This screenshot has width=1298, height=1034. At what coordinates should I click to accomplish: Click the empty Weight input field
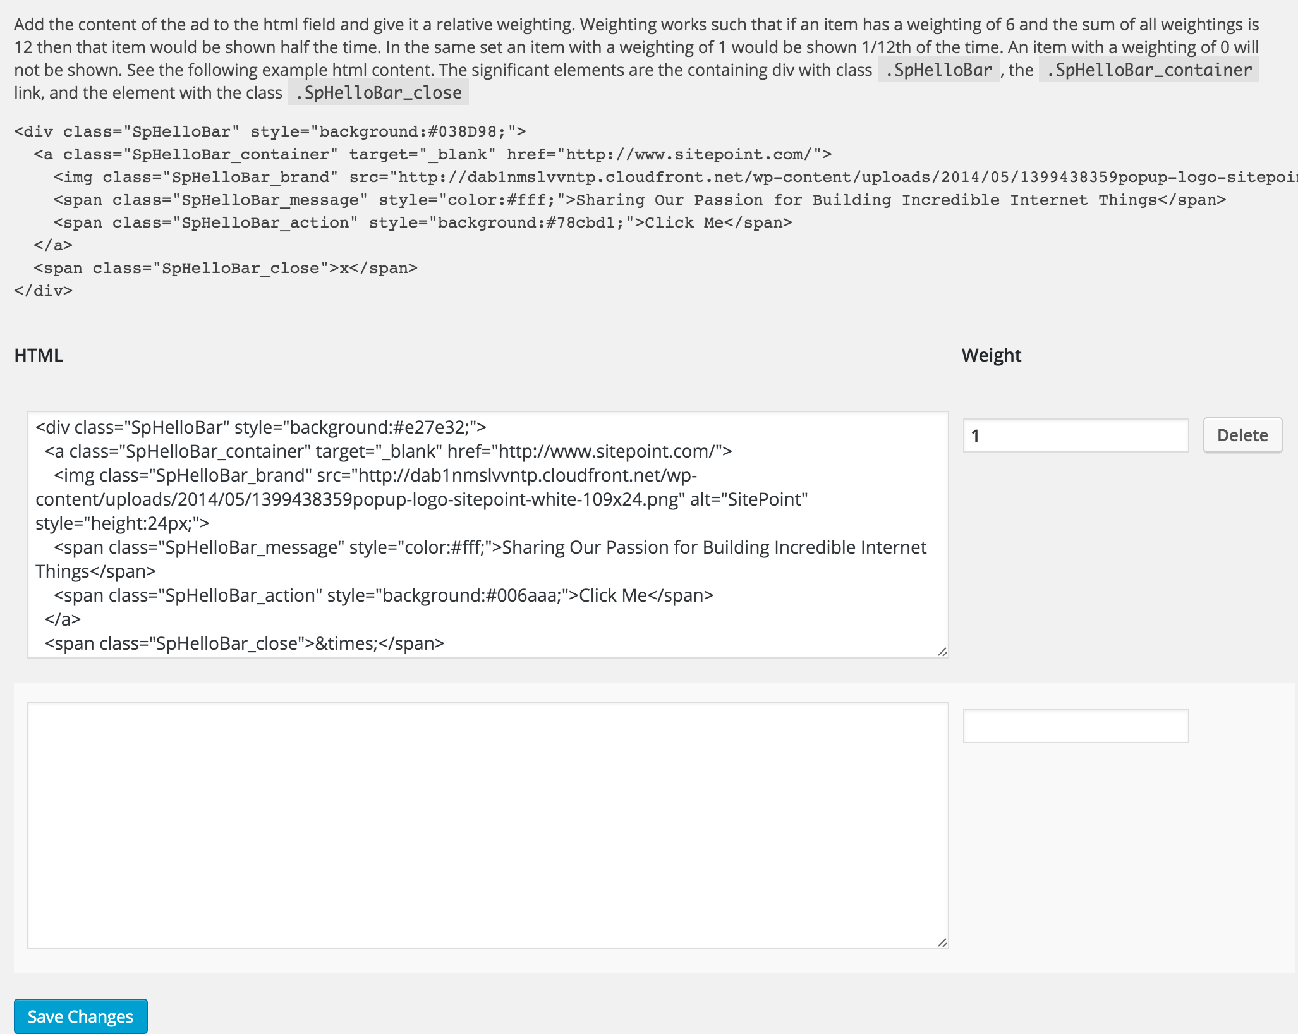coord(1076,726)
